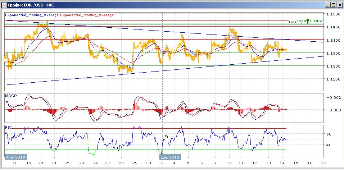
Task: Click date 5 on the time axis
Action: 188,163
